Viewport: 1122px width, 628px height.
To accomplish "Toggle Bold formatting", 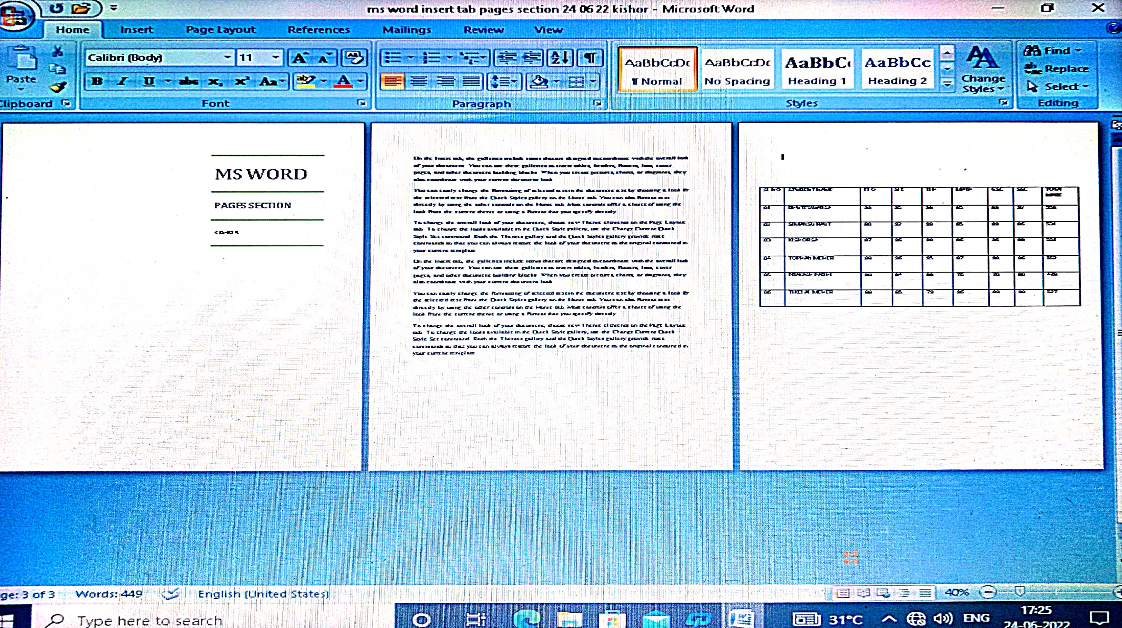I will point(97,82).
